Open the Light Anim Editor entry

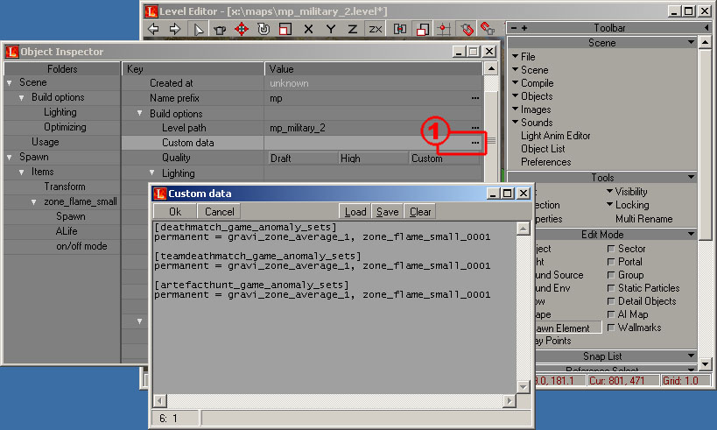(556, 136)
